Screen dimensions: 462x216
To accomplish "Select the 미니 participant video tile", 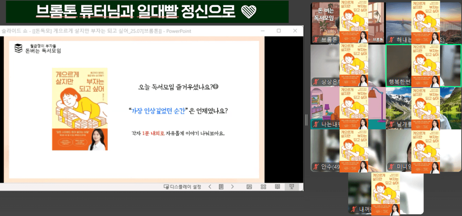I will pyautogui.click(x=423, y=150).
